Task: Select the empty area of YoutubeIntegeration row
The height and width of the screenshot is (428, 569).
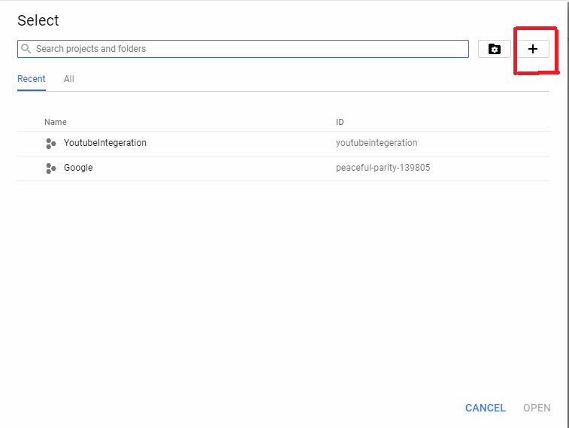Action: click(x=240, y=144)
